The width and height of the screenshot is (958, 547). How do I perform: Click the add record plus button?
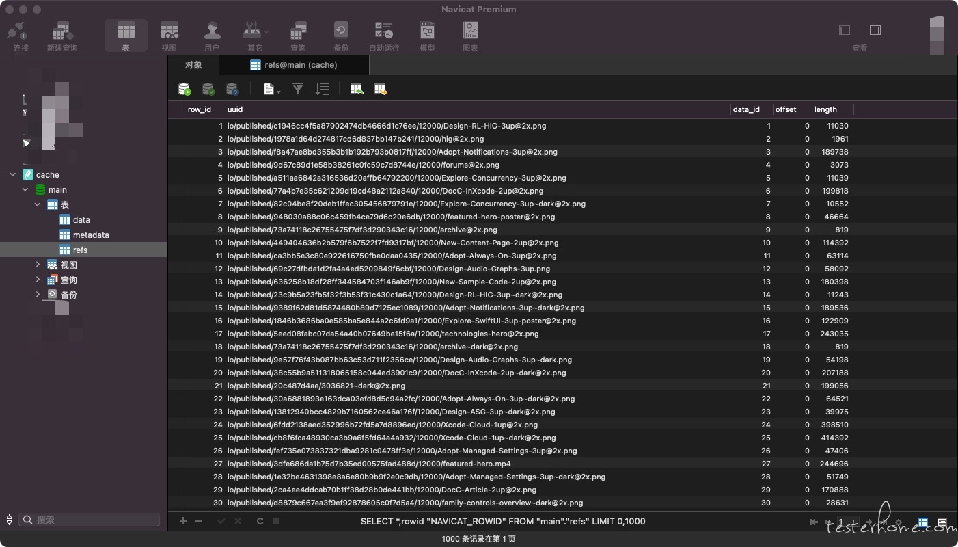coord(183,521)
